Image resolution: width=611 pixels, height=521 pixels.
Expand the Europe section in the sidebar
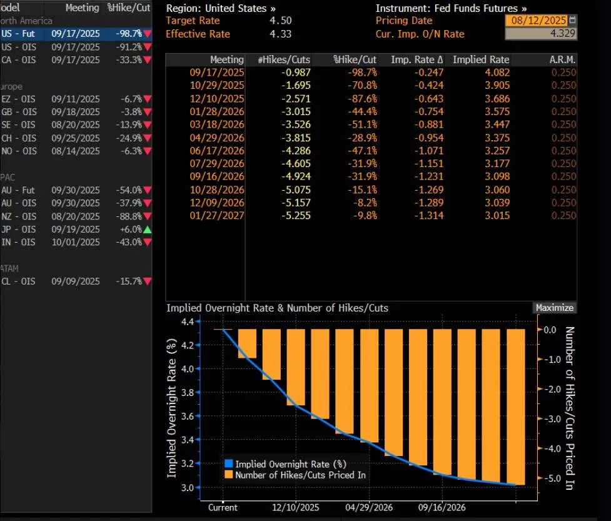coord(11,86)
